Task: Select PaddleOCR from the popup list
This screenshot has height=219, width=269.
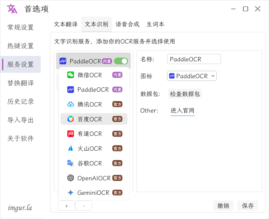Action: click(x=94, y=90)
